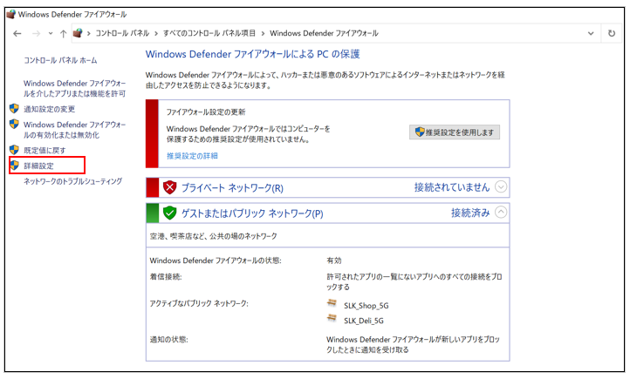The height and width of the screenshot is (379, 630).
Task: Expand the プライベート ネットワーク section chevron
Action: [x=501, y=187]
